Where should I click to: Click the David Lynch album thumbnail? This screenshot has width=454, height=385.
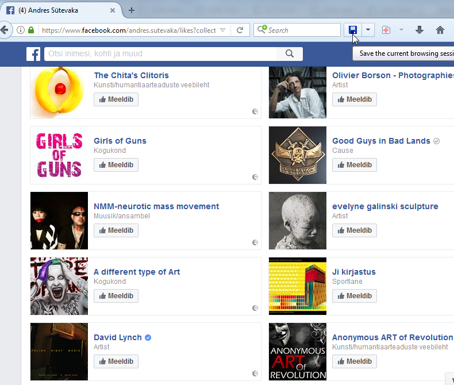point(59,352)
